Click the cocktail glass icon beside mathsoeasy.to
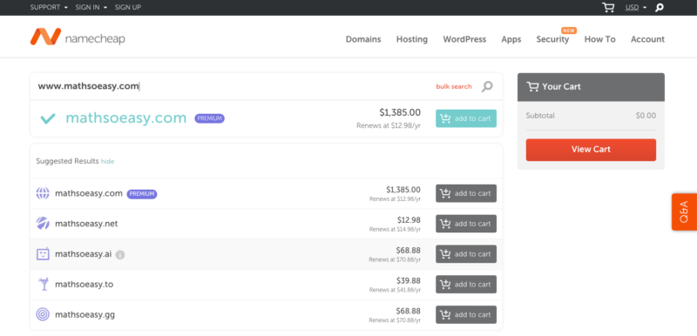This screenshot has width=697, height=336. coord(43,284)
